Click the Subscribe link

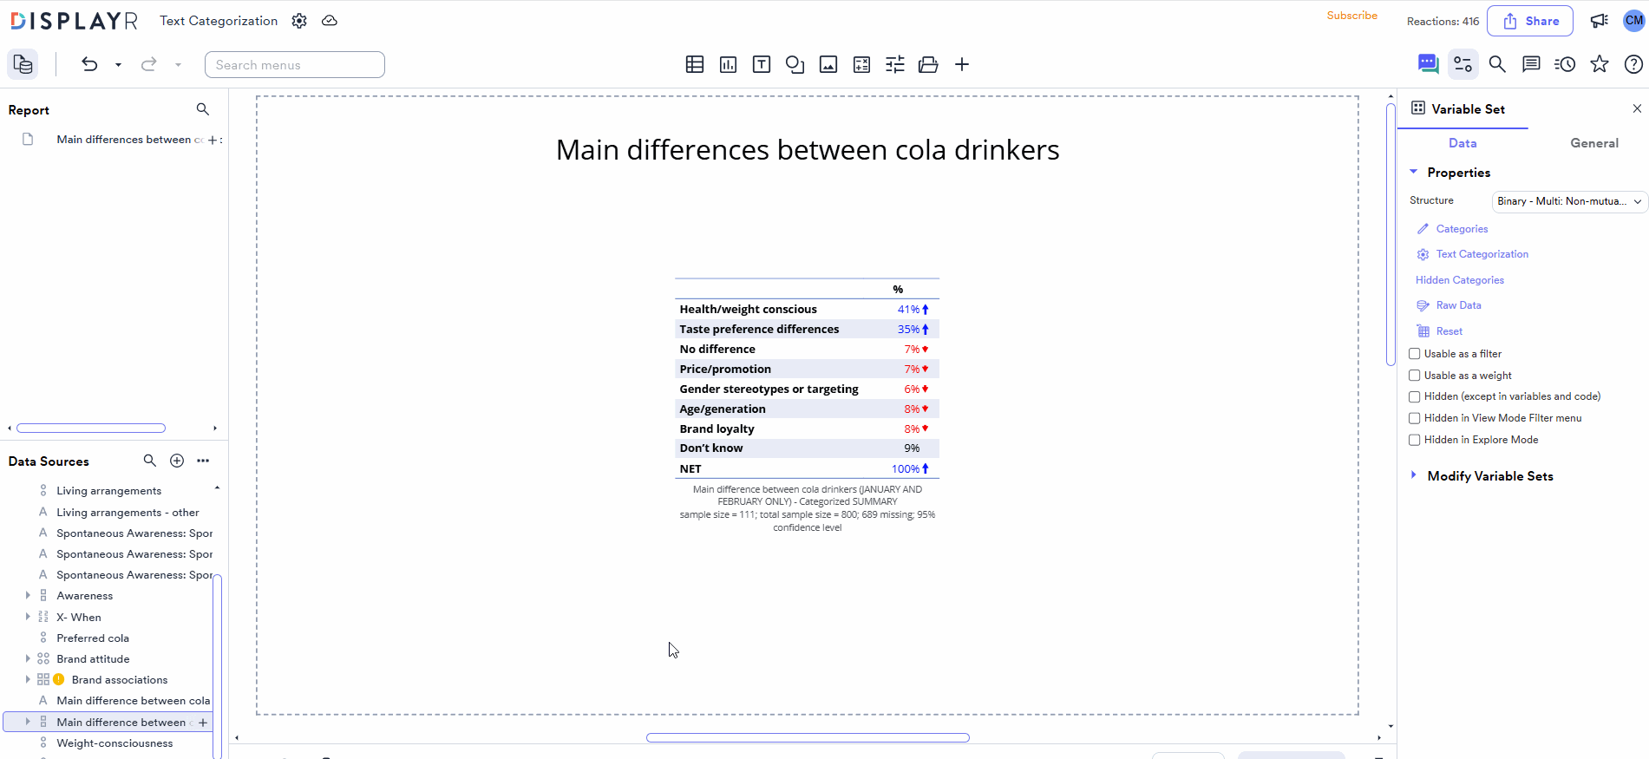(x=1351, y=16)
